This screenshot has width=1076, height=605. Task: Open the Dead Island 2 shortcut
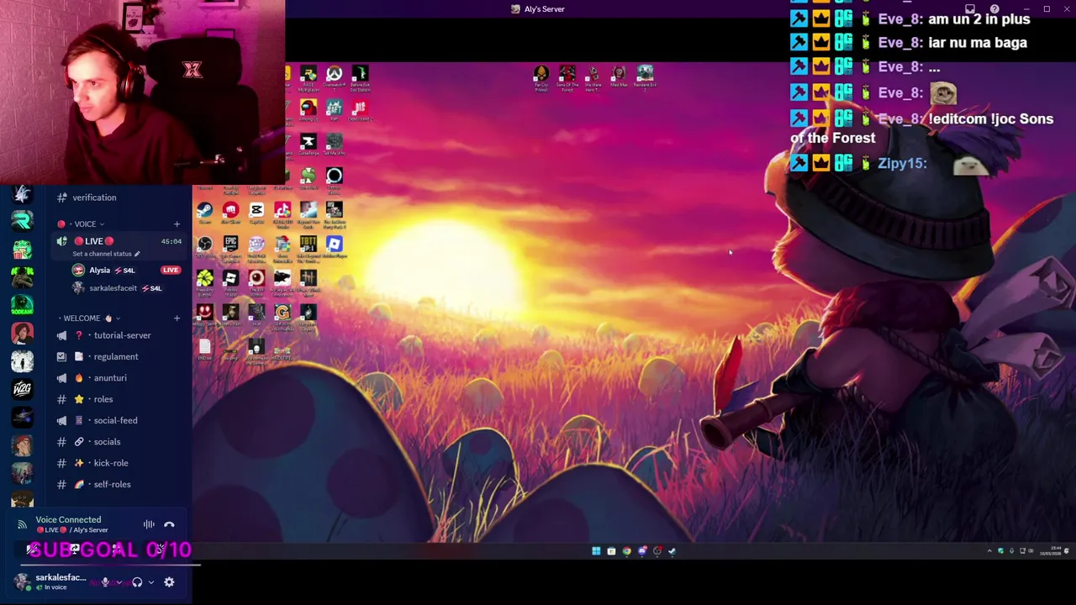click(x=360, y=107)
